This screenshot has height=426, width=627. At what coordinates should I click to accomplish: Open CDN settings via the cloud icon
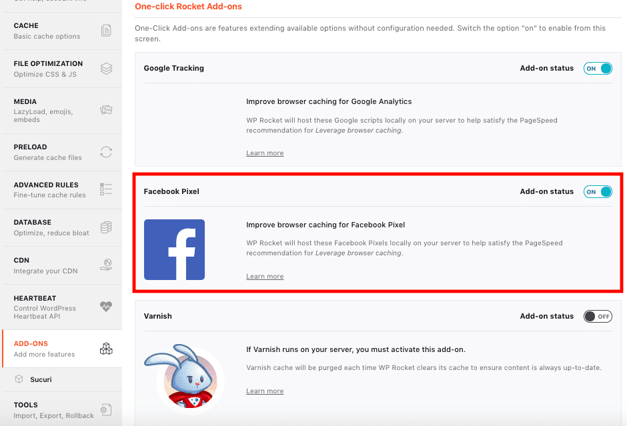[x=105, y=264]
